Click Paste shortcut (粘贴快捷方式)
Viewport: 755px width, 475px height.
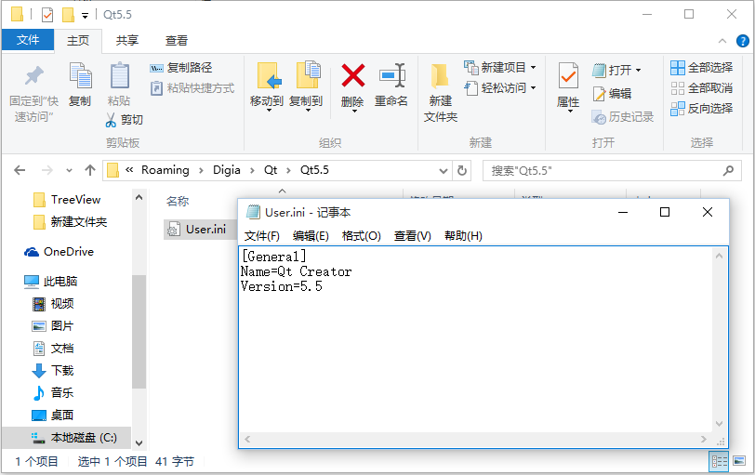point(192,88)
